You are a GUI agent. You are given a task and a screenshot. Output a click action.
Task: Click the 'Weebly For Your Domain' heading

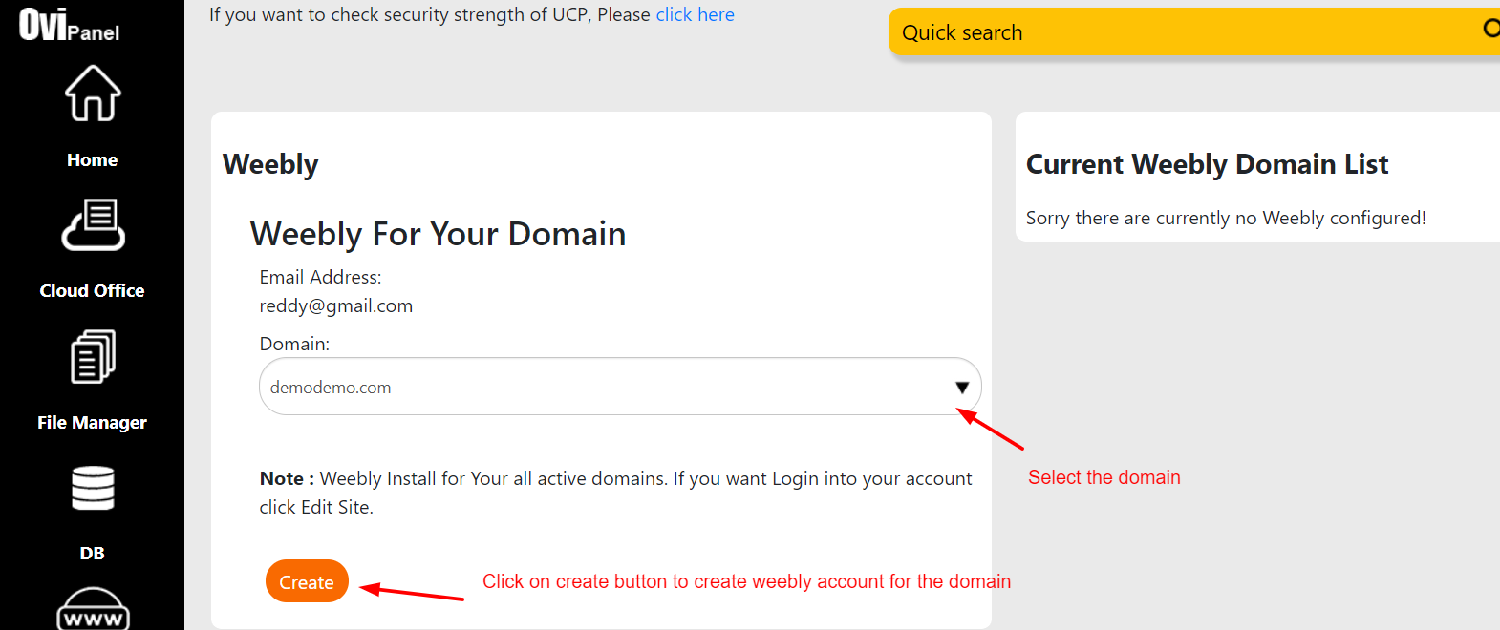438,234
